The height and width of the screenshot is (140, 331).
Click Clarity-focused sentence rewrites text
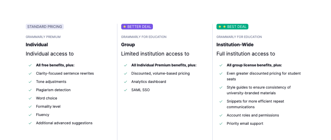tap(65, 73)
